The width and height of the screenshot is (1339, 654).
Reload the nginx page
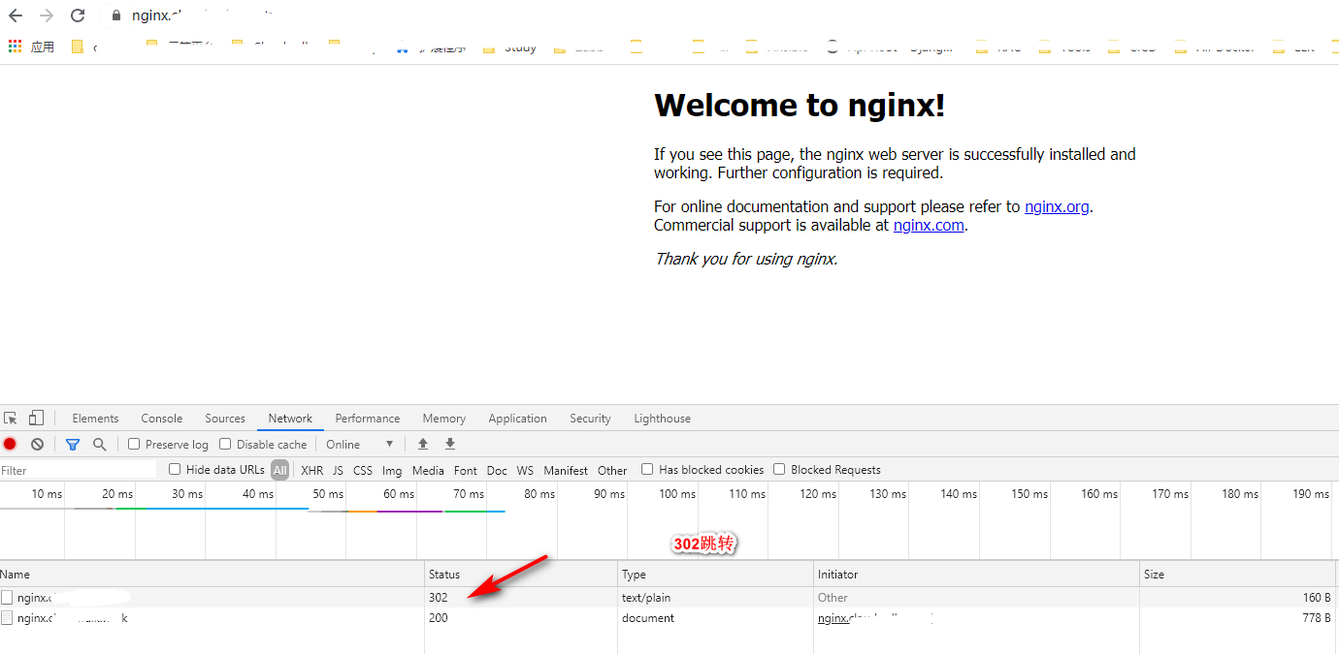[78, 16]
